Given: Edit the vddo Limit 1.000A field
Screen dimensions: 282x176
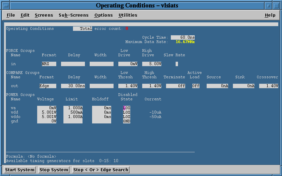Looking at the screenshot, I should point(73,117).
